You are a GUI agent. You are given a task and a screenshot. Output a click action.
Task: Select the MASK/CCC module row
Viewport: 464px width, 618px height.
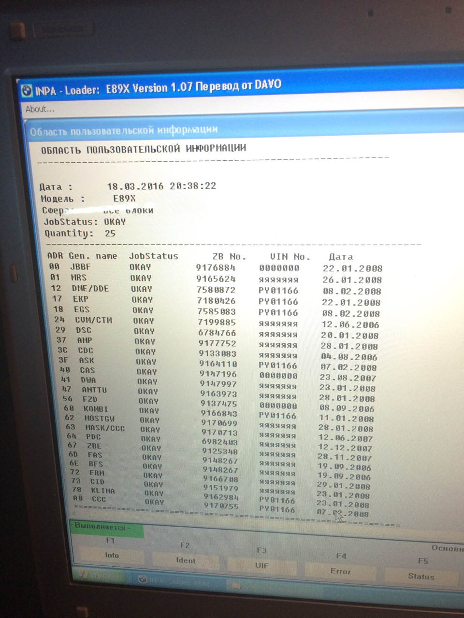(220, 428)
